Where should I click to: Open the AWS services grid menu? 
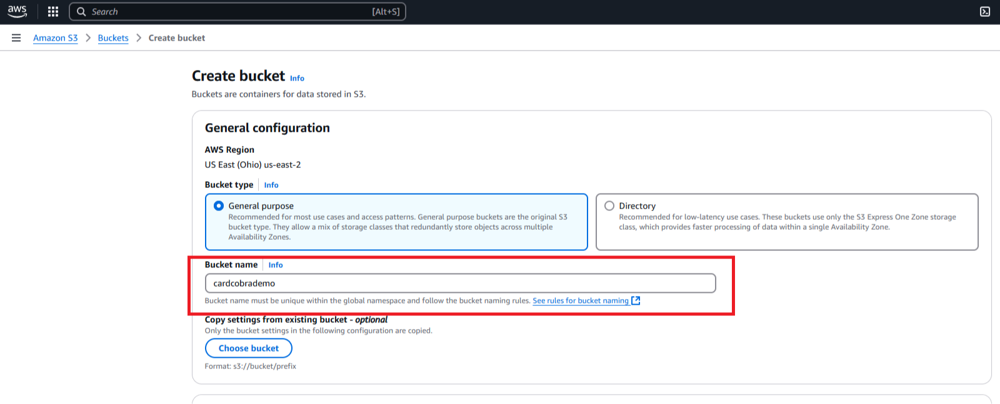click(53, 11)
